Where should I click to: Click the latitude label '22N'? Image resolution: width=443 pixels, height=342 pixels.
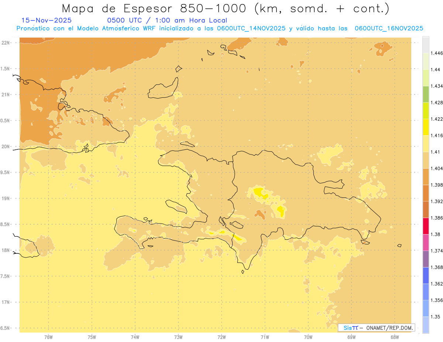coord(6,42)
